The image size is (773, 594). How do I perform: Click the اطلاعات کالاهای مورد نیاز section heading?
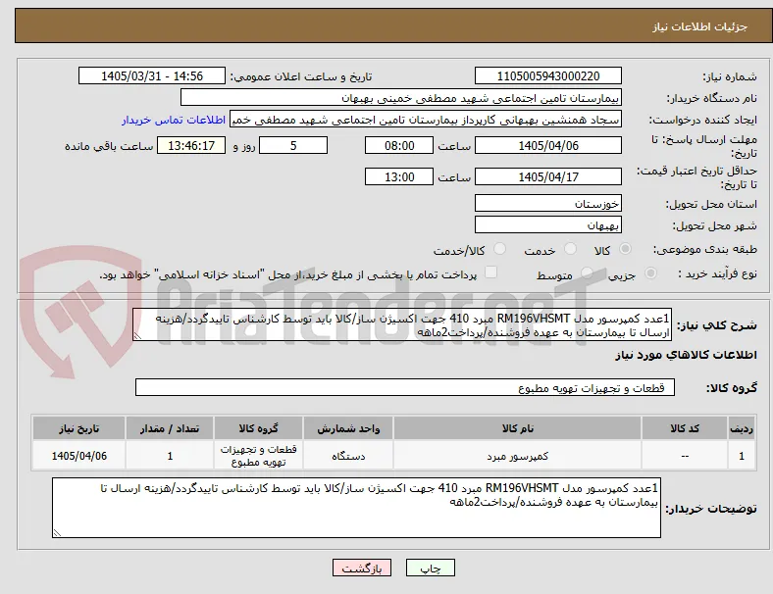(686, 355)
